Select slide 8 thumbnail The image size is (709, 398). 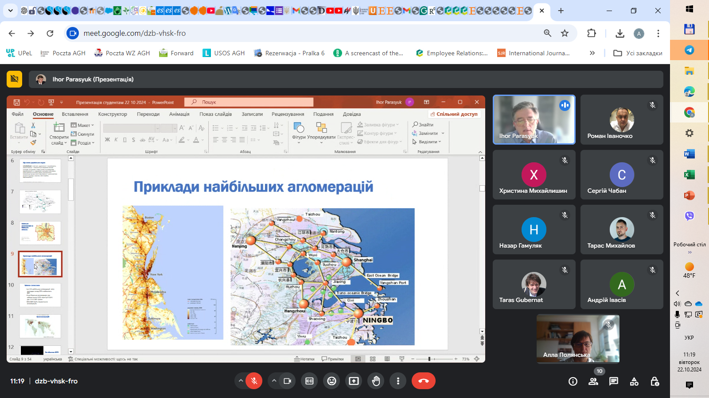(x=40, y=233)
